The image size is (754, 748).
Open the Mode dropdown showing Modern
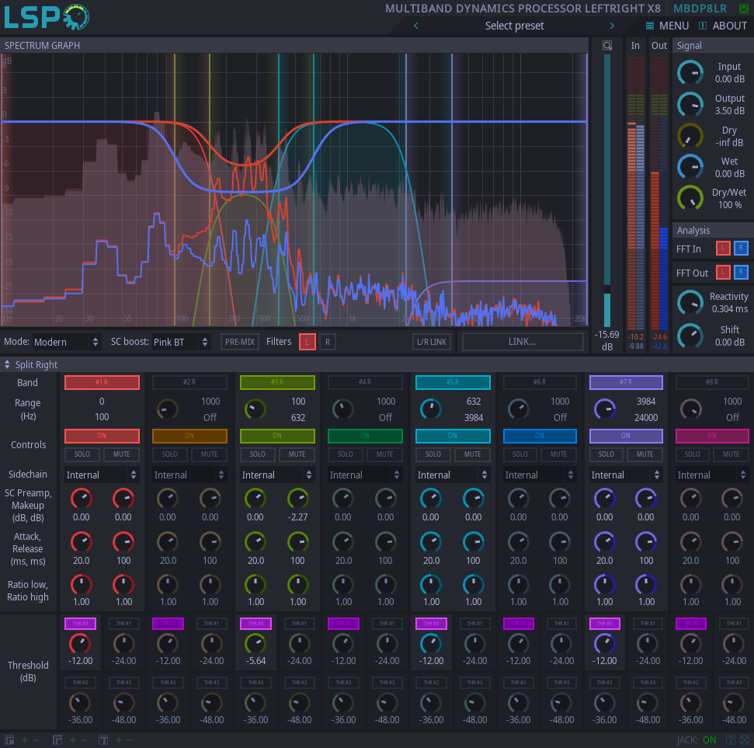pos(67,341)
